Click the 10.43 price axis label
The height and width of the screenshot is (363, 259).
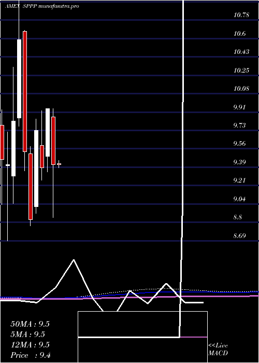(241, 52)
